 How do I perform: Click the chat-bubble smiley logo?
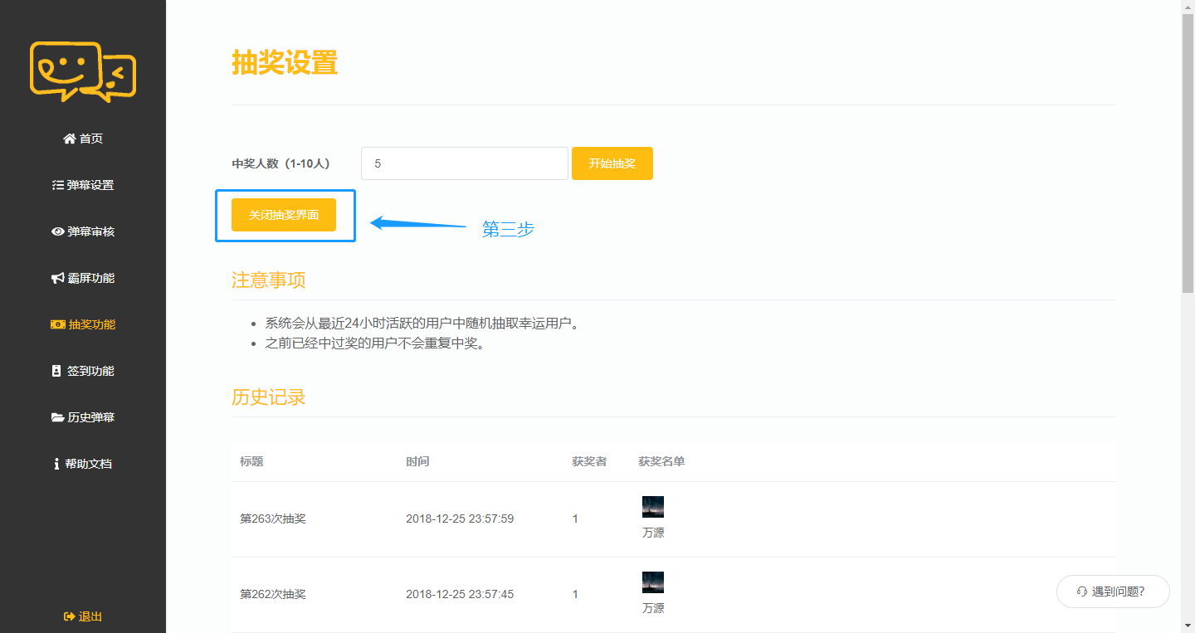(82, 71)
